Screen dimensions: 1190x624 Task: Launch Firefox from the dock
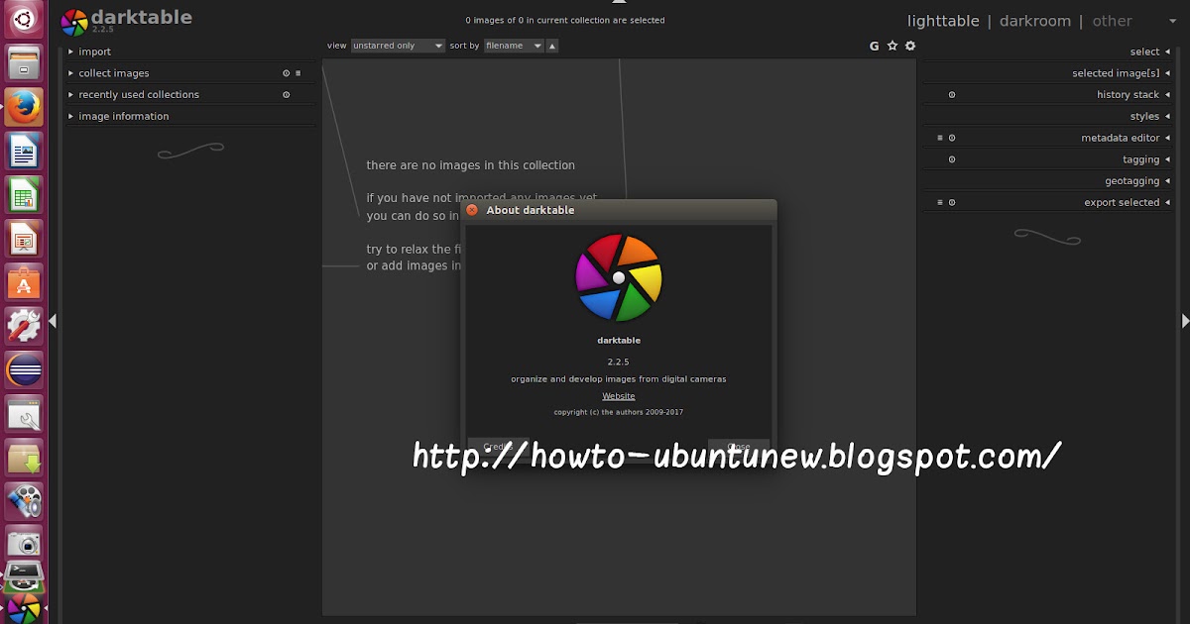[x=24, y=107]
